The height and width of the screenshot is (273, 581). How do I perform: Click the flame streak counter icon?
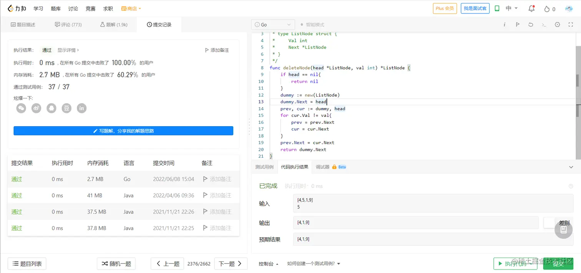[x=547, y=9]
